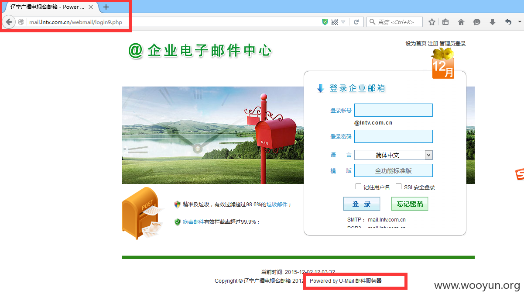Close the 辽宁广播电视台邮箱 tab
Screen dimensions: 524x298
click(x=91, y=7)
